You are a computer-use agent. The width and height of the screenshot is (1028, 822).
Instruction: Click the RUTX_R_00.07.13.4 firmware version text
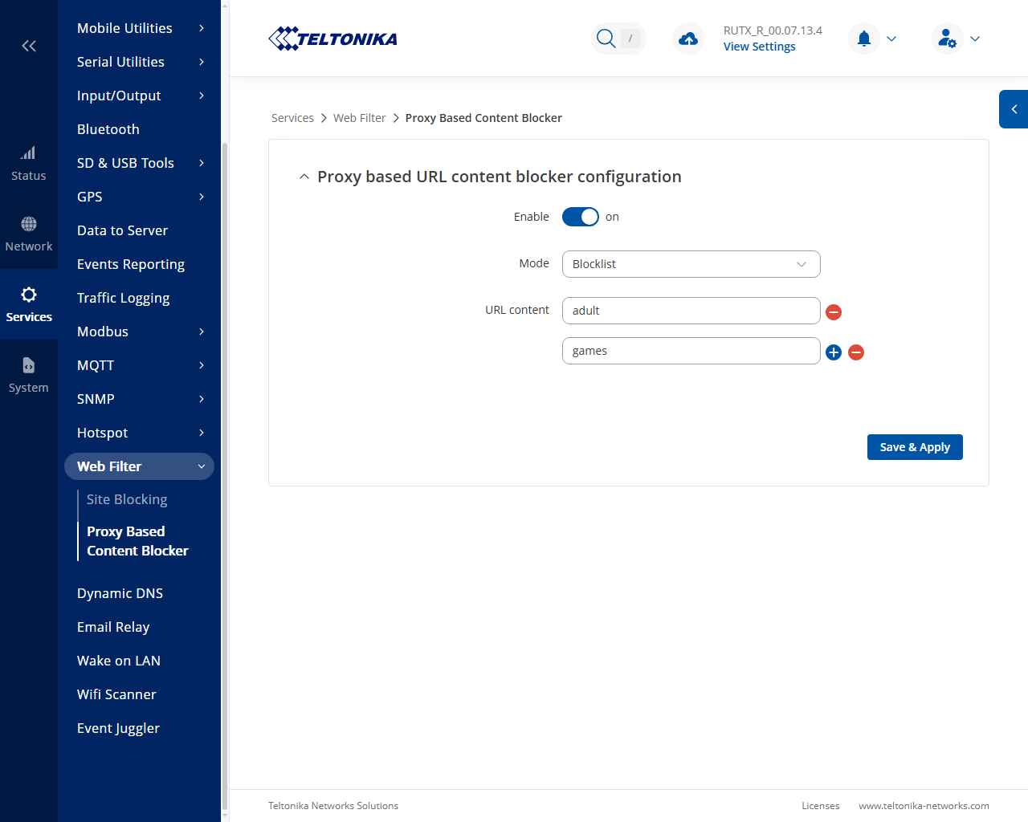pyautogui.click(x=773, y=31)
